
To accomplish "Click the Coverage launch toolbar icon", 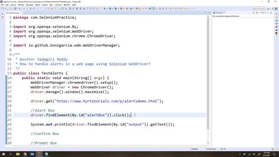I will click(x=116, y=9).
